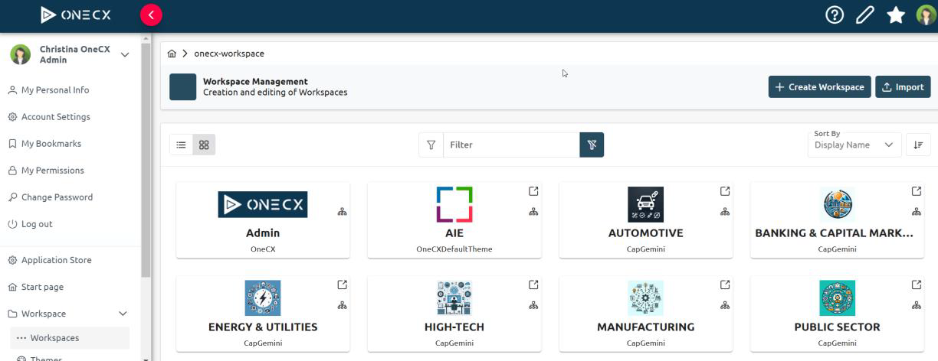Open the MANUFACTURING workspace card thumbnail
Screen dimensions: 938x361
pyautogui.click(x=645, y=298)
